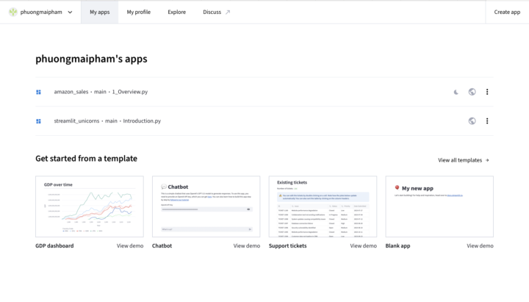
Task: Switch to the My apps tab
Action: pyautogui.click(x=99, y=12)
